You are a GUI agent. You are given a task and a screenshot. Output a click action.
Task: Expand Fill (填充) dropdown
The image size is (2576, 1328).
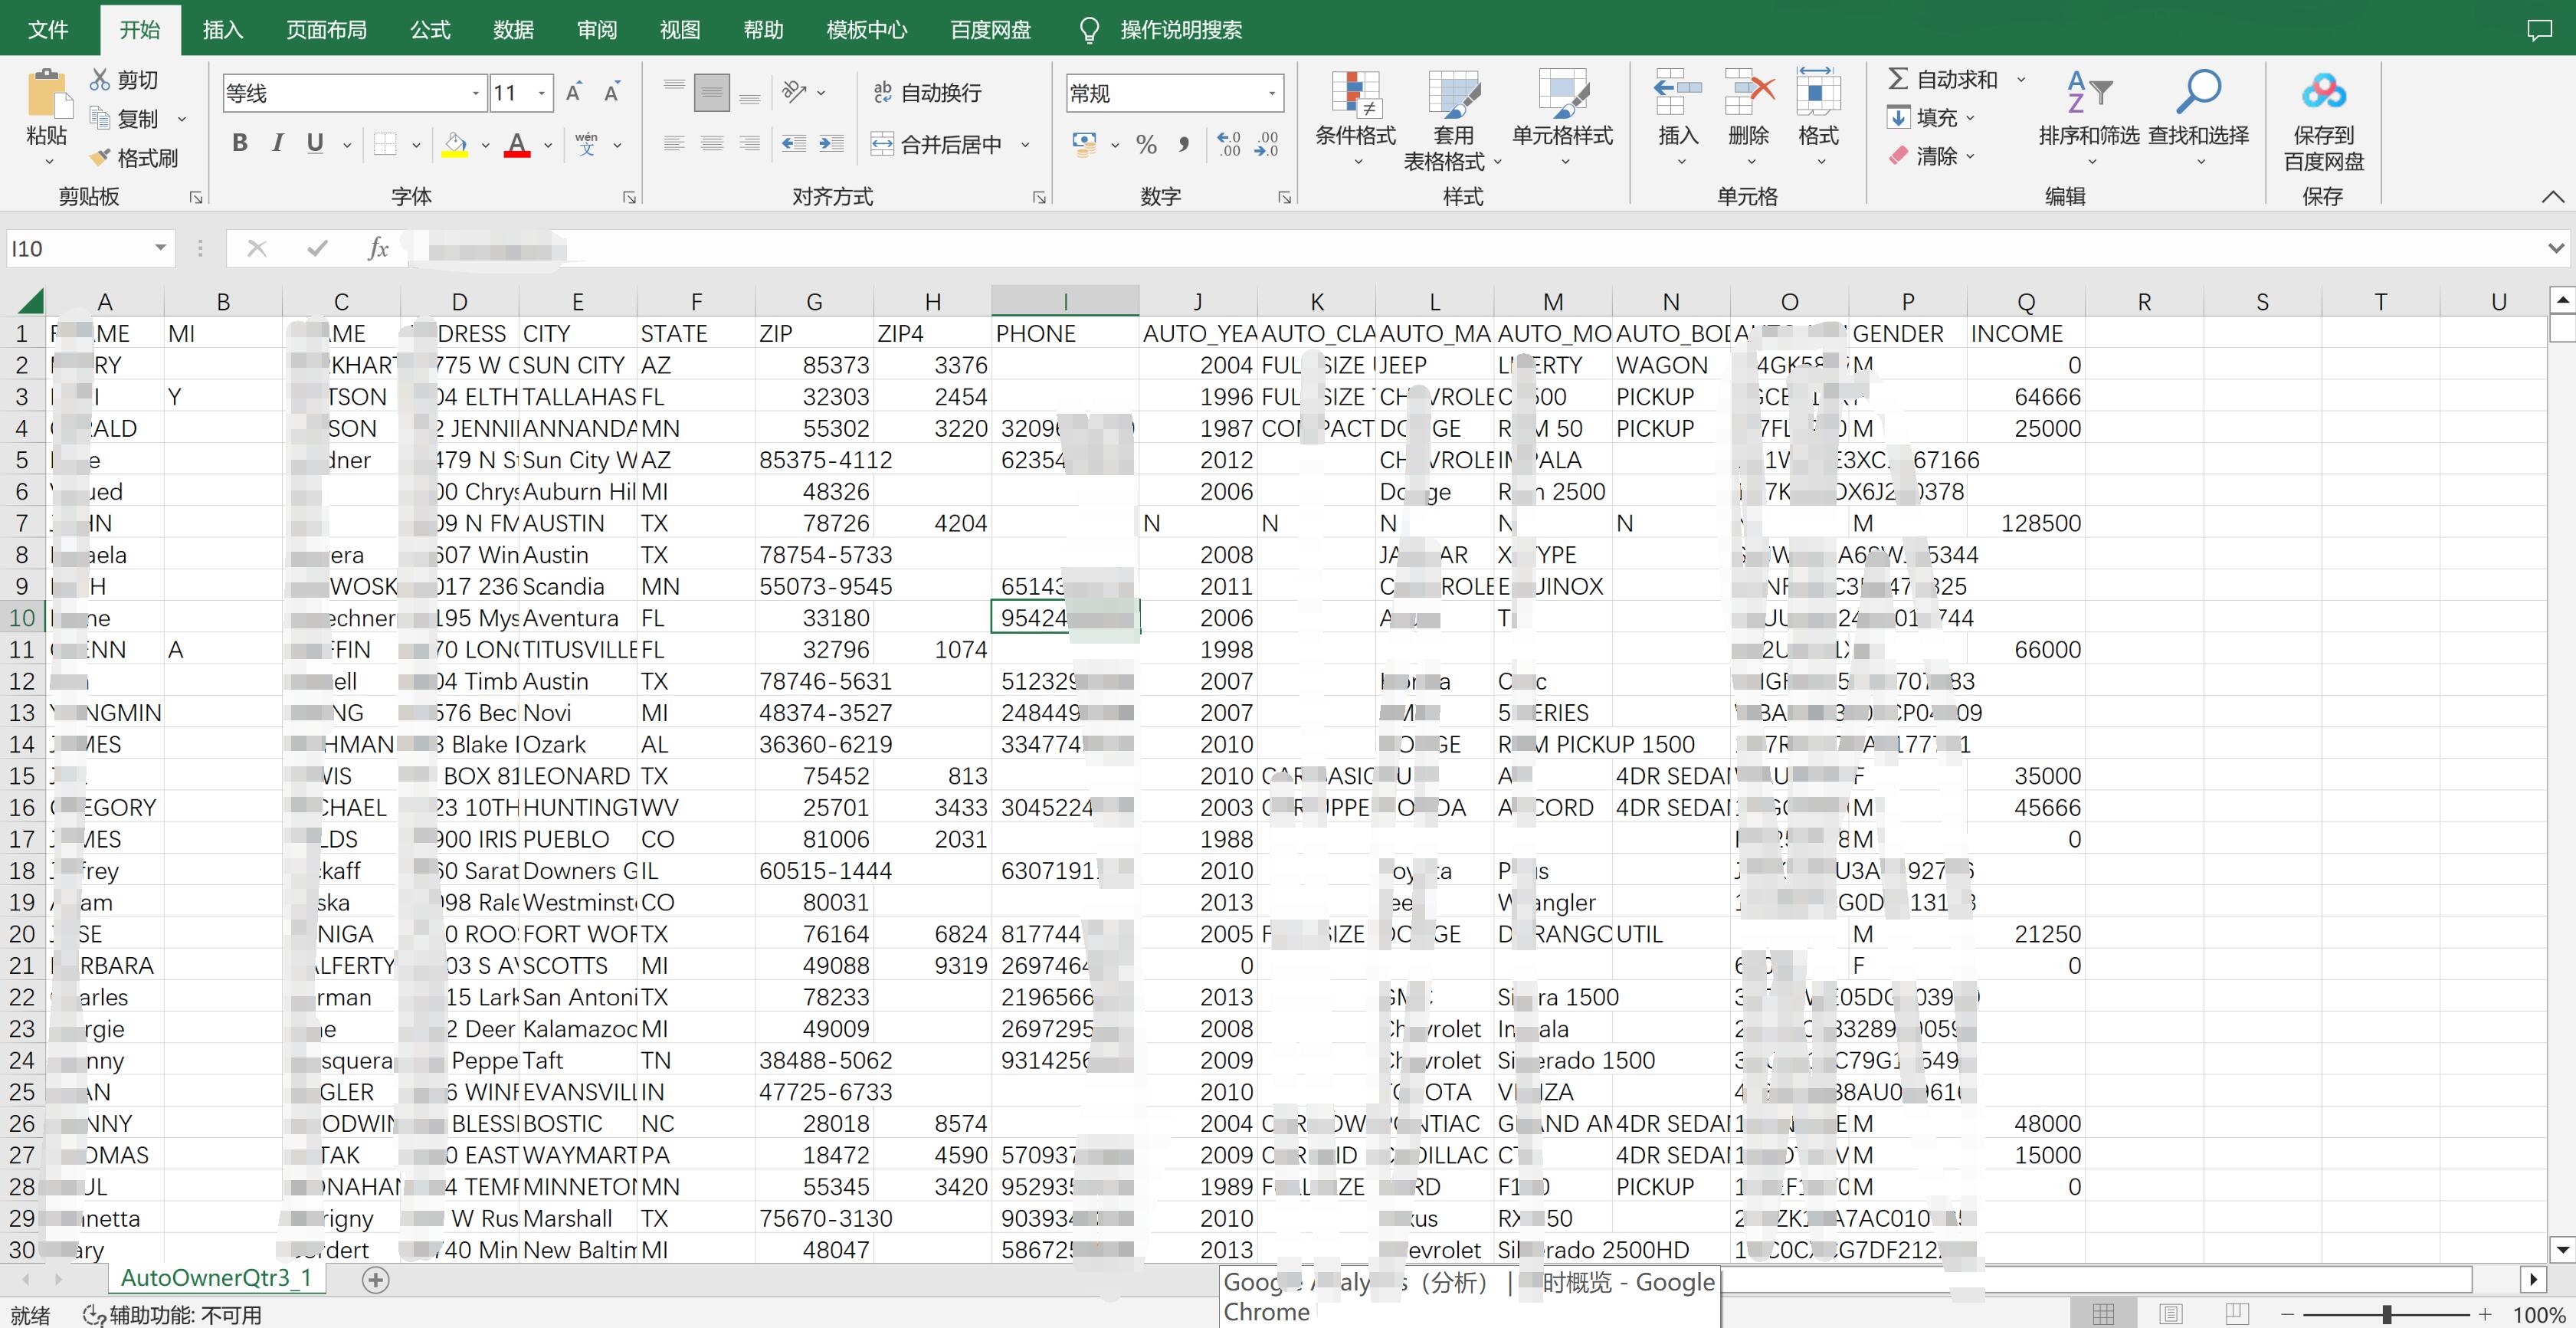1970,118
